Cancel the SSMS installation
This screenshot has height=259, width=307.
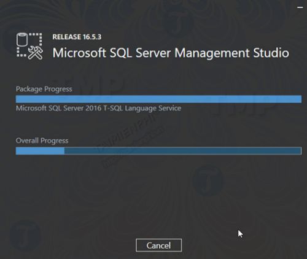point(158,245)
